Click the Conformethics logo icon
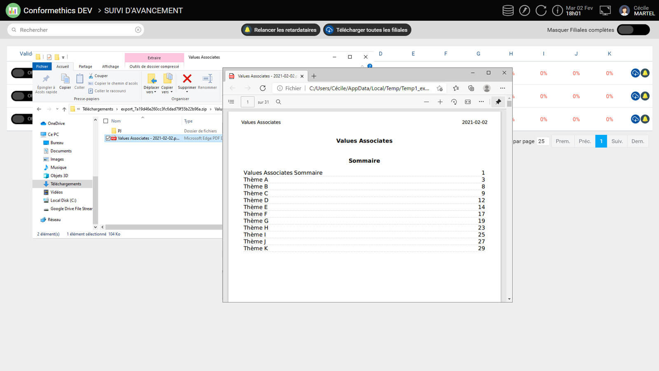 click(13, 10)
